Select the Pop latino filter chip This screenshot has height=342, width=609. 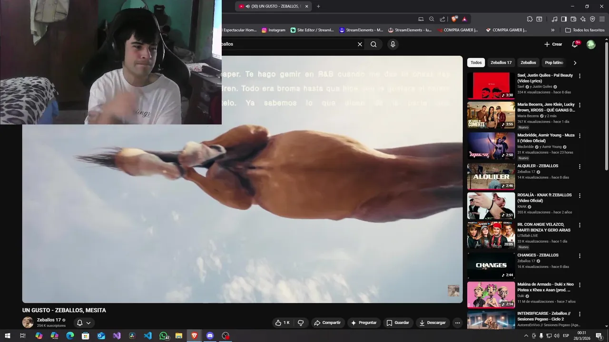tap(554, 63)
